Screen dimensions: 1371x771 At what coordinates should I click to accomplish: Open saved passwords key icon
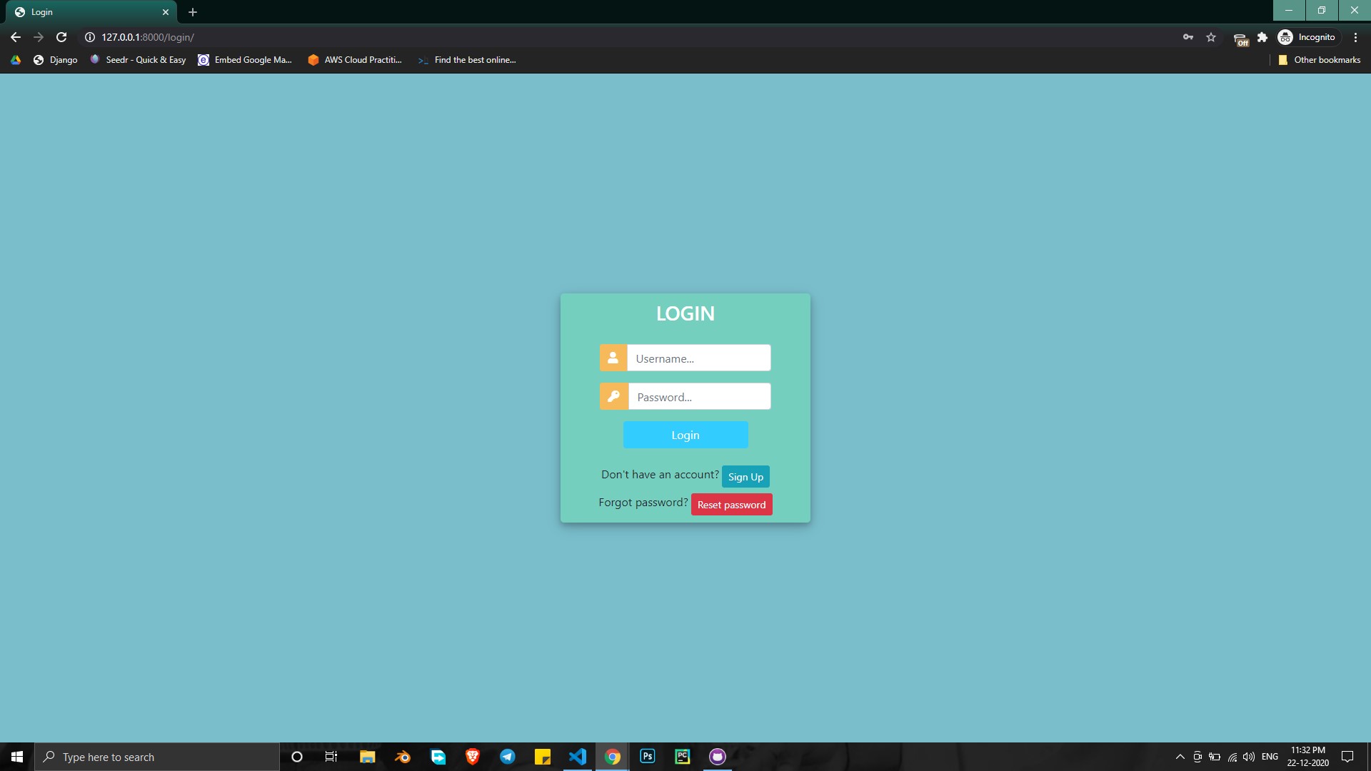tap(1188, 37)
